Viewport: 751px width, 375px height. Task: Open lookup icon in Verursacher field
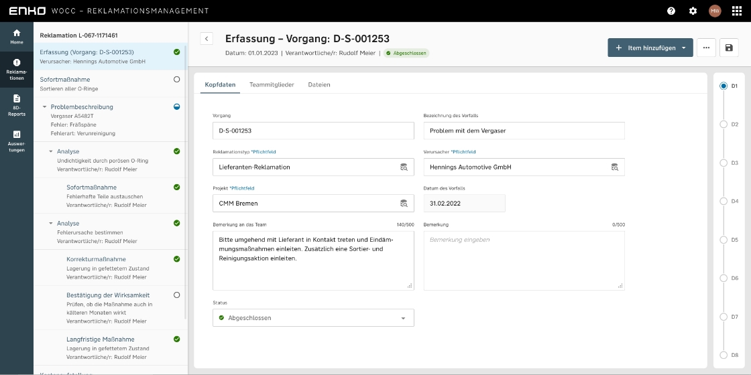614,167
